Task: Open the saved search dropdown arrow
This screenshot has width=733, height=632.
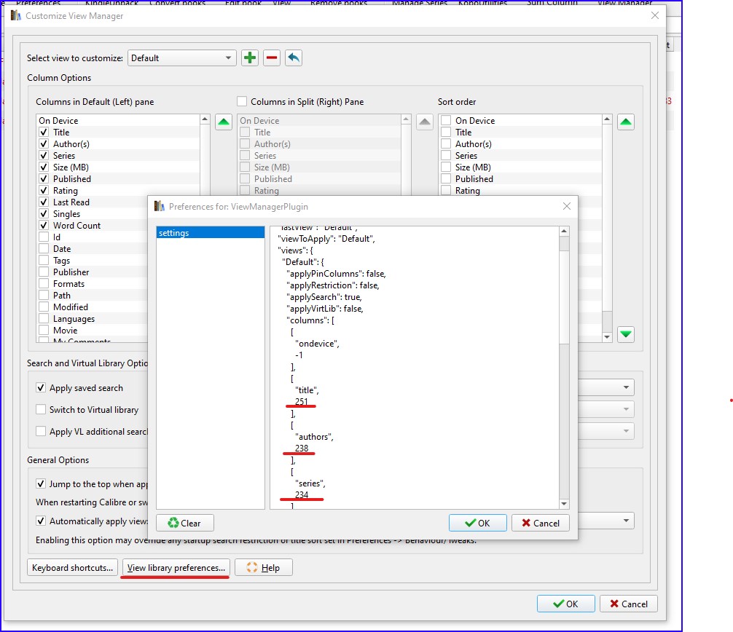Action: [x=626, y=387]
